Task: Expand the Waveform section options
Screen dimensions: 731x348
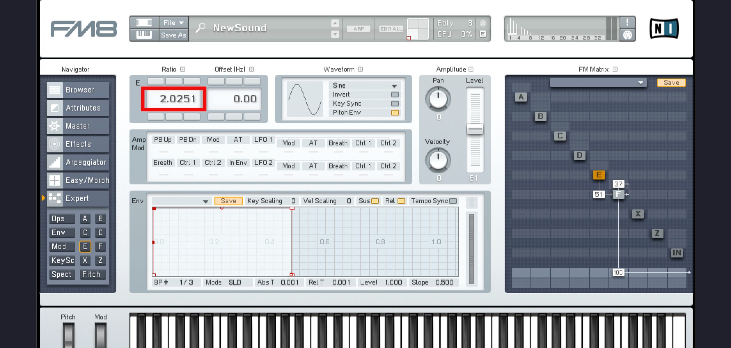Action: click(x=360, y=69)
